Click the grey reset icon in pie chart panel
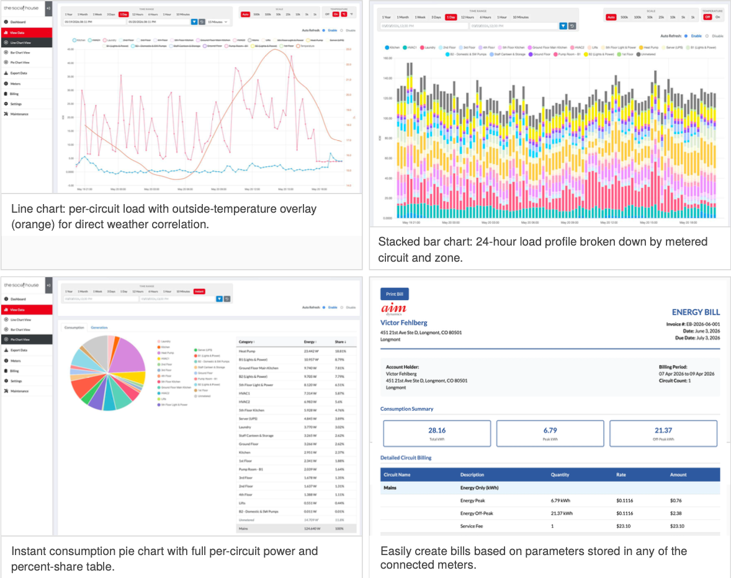 click(227, 299)
